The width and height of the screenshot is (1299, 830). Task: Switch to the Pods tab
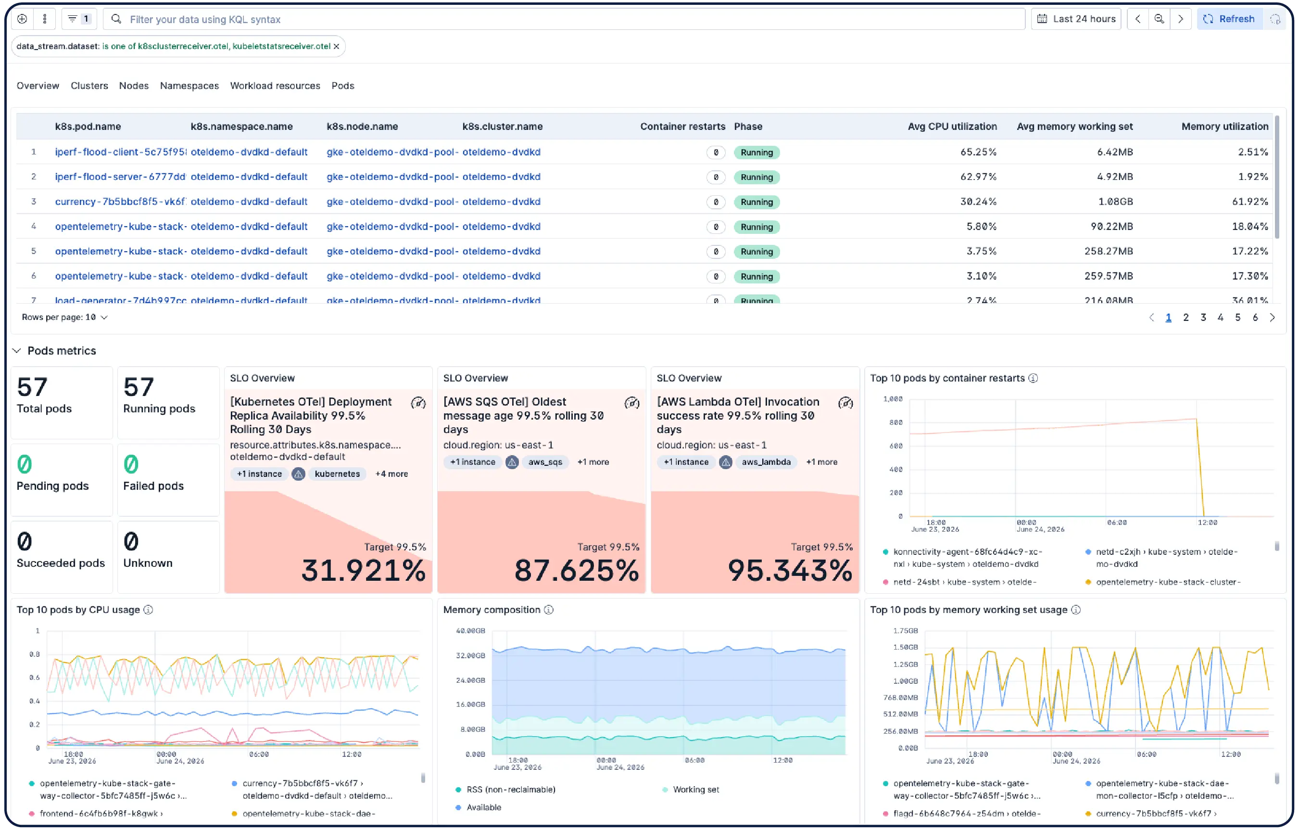point(342,86)
